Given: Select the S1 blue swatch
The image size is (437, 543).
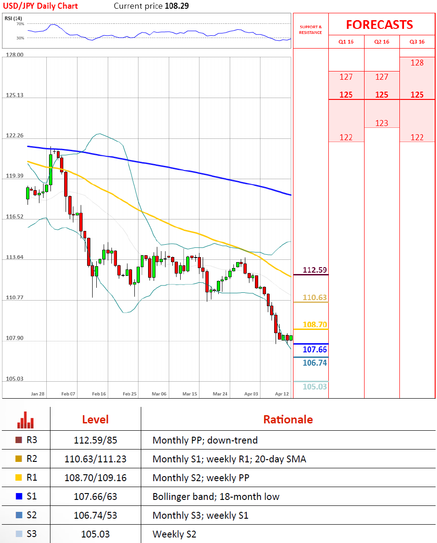Looking at the screenshot, I should point(19,496).
